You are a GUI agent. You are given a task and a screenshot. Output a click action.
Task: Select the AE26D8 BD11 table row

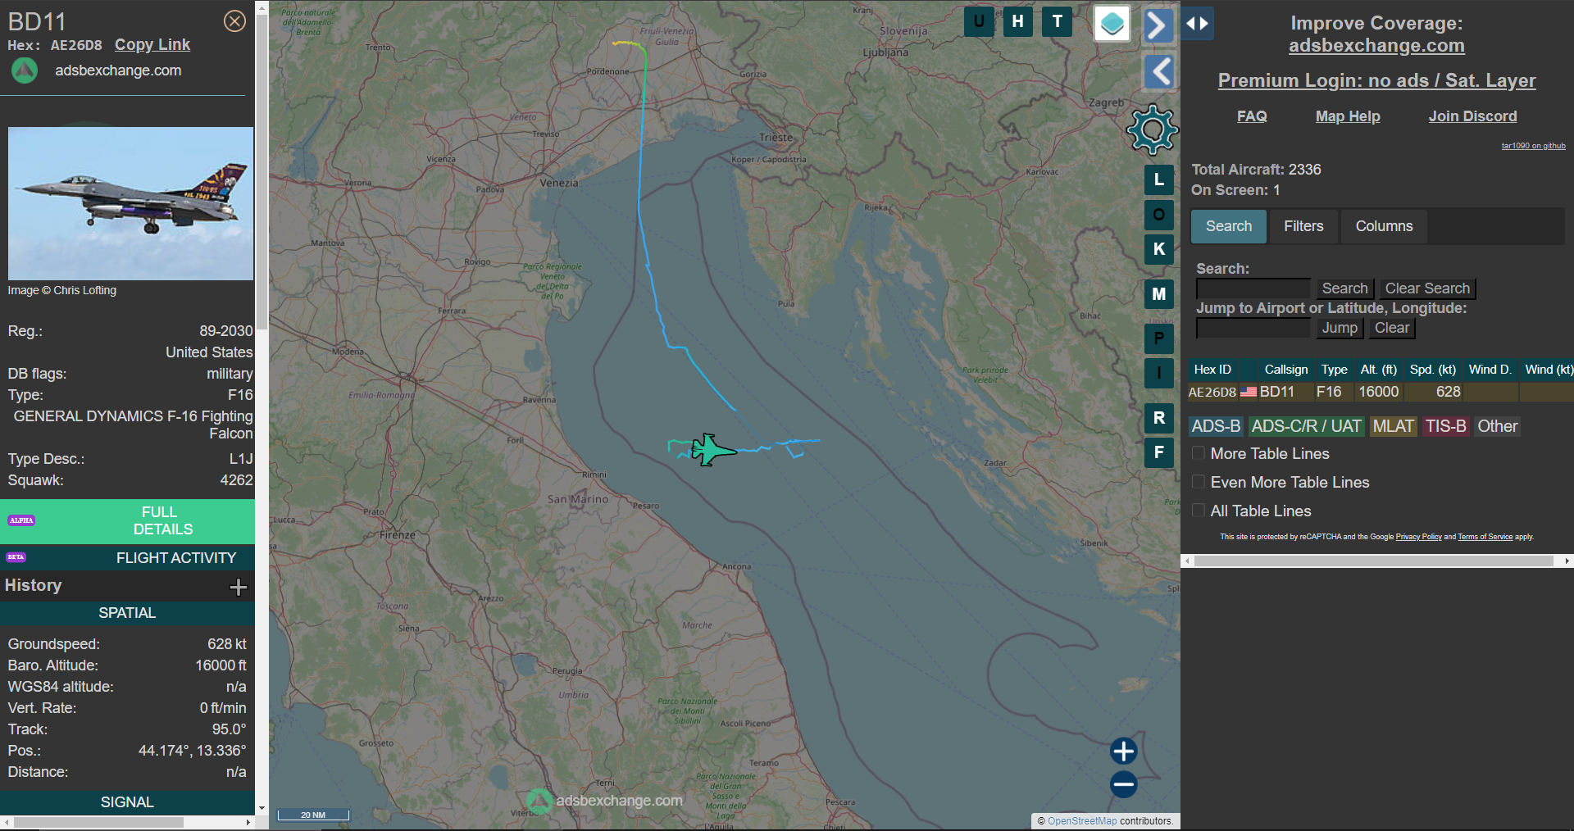click(x=1381, y=392)
